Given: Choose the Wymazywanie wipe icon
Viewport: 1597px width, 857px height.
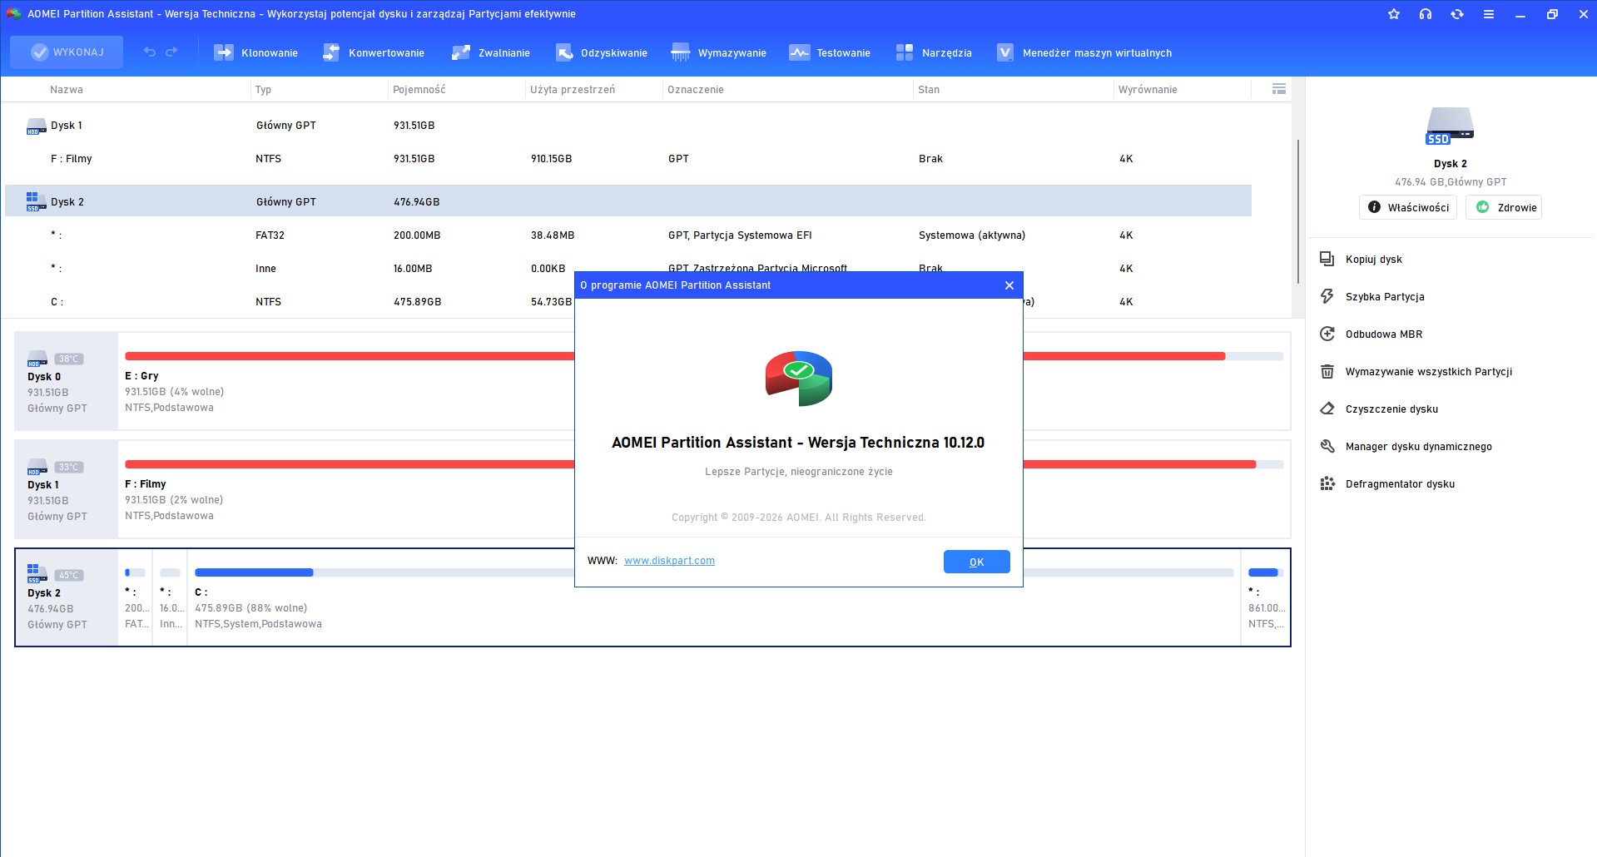Looking at the screenshot, I should coord(681,52).
